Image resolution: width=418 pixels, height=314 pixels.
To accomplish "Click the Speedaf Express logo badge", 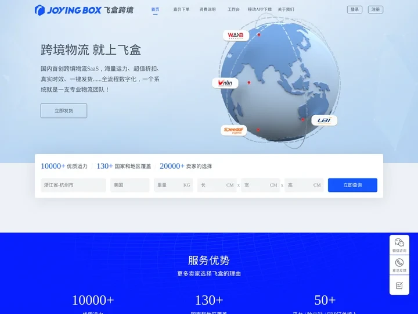I will [x=233, y=130].
